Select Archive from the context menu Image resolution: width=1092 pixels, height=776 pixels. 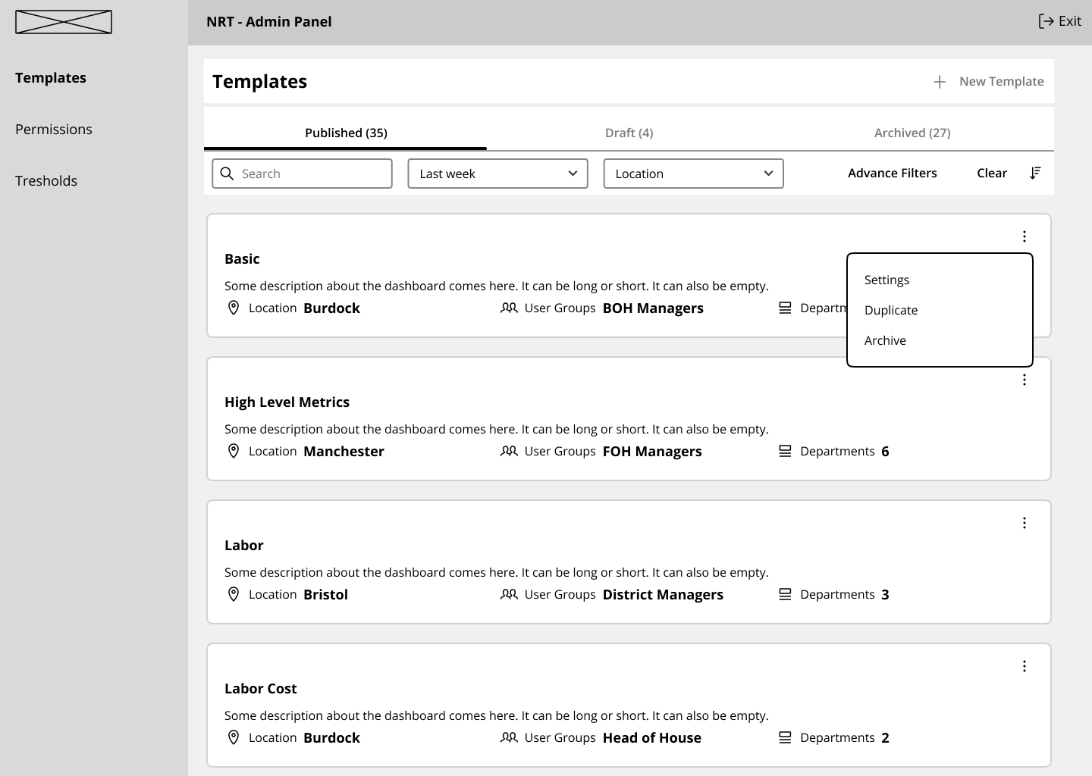point(885,340)
